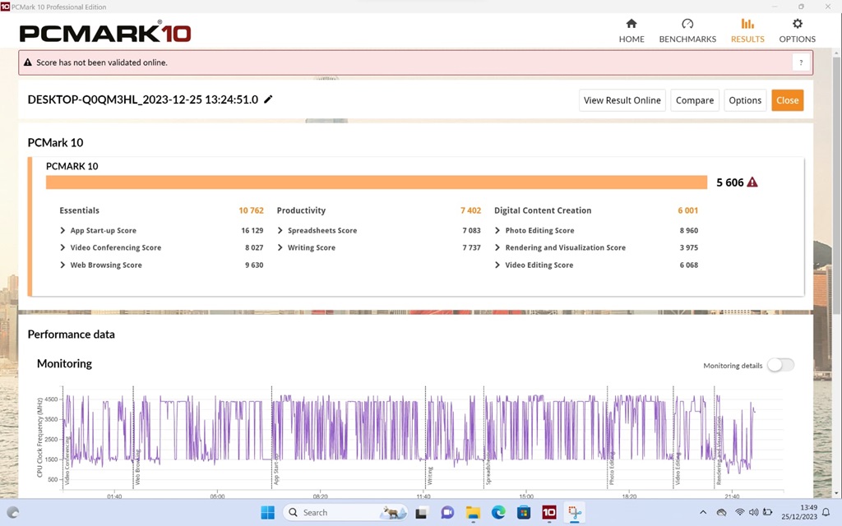Open File Explorer from the taskbar
The width and height of the screenshot is (842, 526).
[473, 513]
